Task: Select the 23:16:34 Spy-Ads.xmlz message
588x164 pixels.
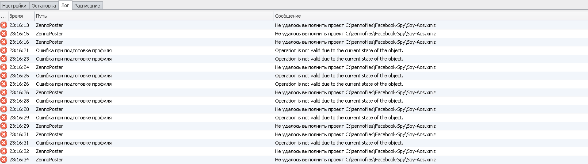Action: pyautogui.click(x=355, y=160)
